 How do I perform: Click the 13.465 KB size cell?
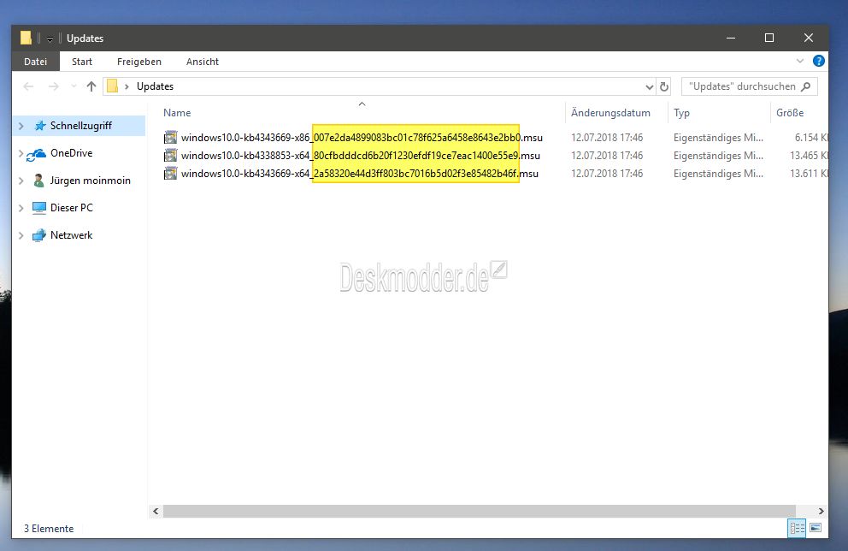(x=809, y=156)
